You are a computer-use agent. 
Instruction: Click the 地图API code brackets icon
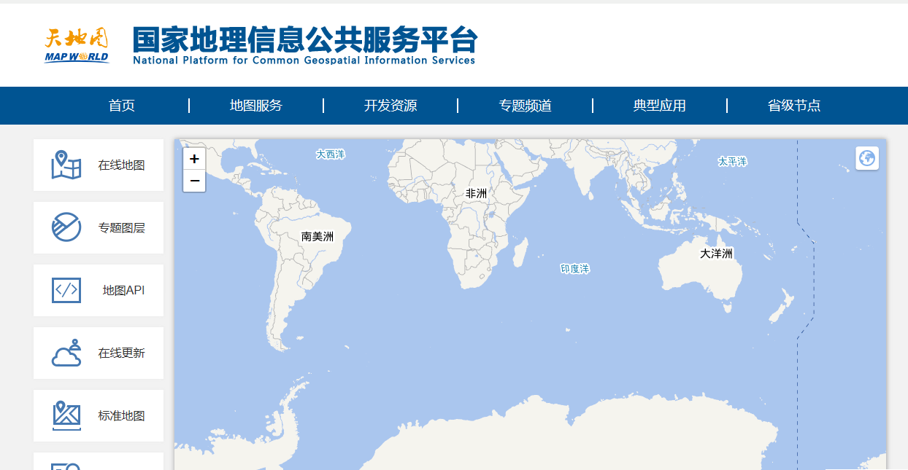point(65,290)
